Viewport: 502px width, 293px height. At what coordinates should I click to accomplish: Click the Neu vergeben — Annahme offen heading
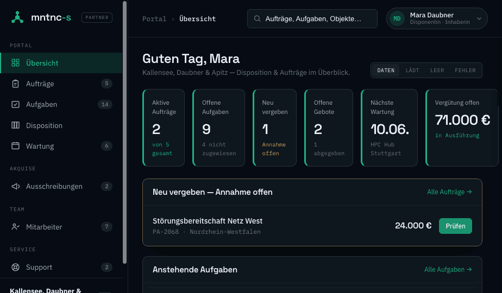(x=212, y=192)
